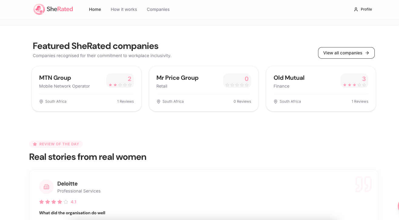Click 'South Africa' on the MTN Group card
The image size is (399, 220).
56,102
